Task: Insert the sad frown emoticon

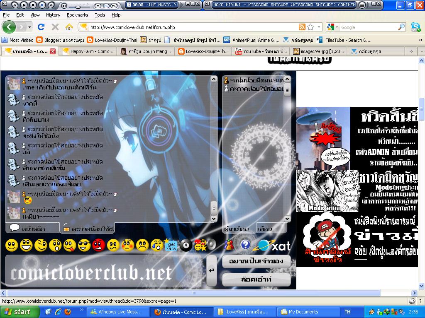Action: (x=142, y=246)
